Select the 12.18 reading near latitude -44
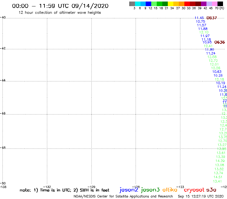The image size is (227, 199). click(x=219, y=79)
